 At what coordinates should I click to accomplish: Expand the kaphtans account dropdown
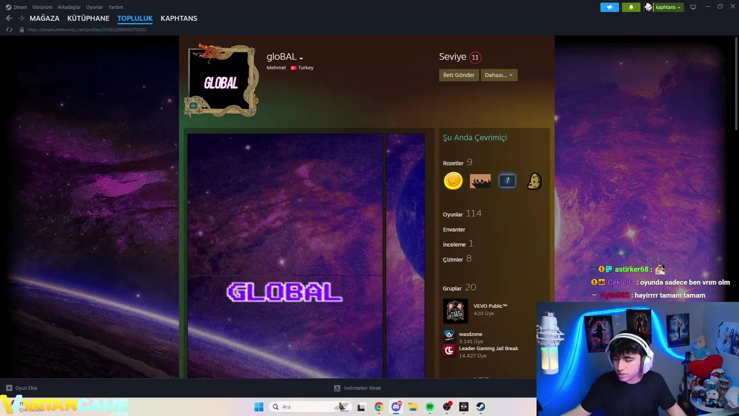click(668, 7)
